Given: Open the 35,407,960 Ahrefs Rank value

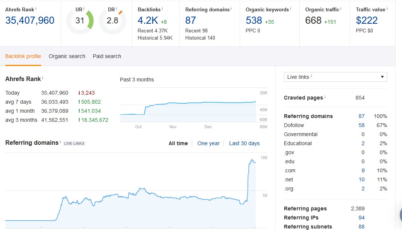Looking at the screenshot, I should [30, 20].
